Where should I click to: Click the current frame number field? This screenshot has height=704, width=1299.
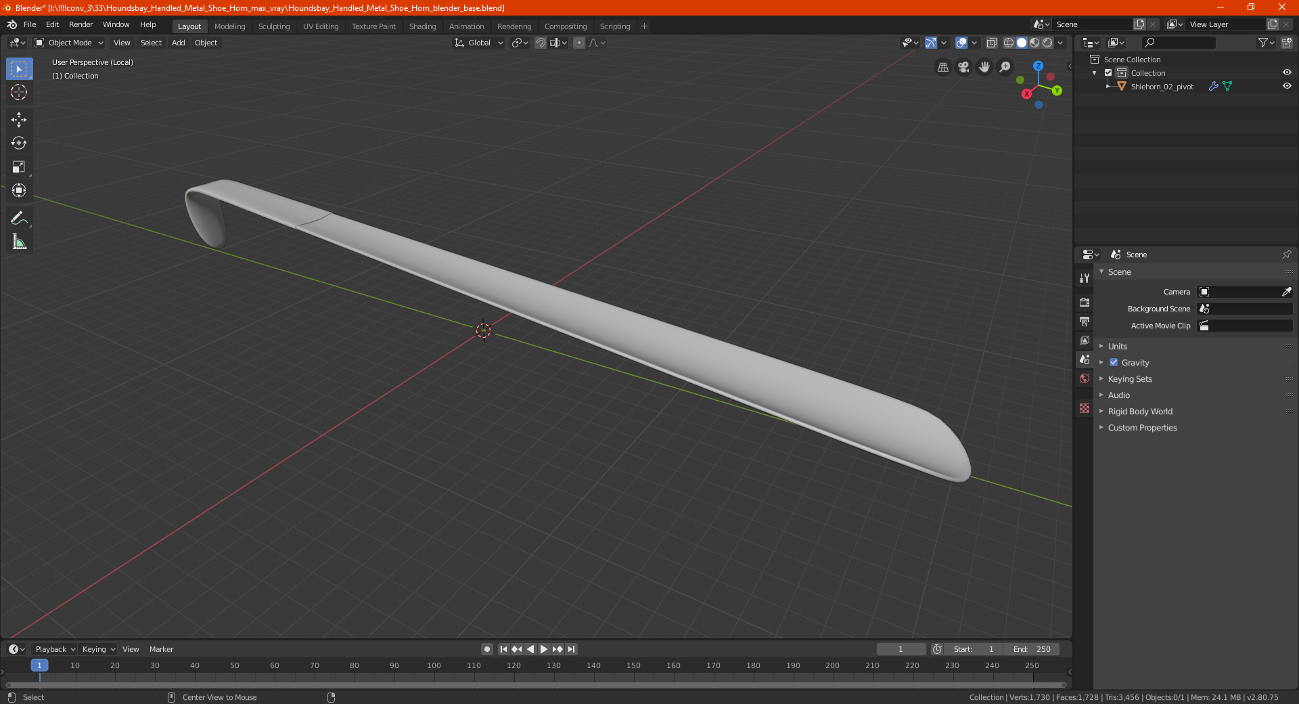tap(901, 649)
